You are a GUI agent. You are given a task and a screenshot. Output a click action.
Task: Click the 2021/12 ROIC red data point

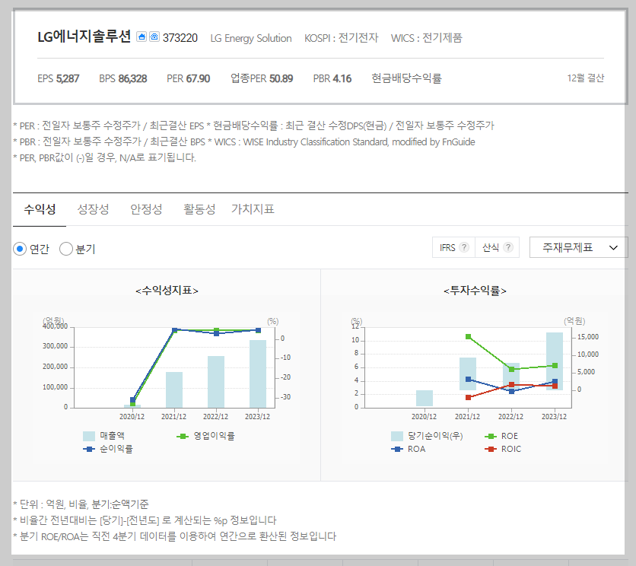pos(468,397)
